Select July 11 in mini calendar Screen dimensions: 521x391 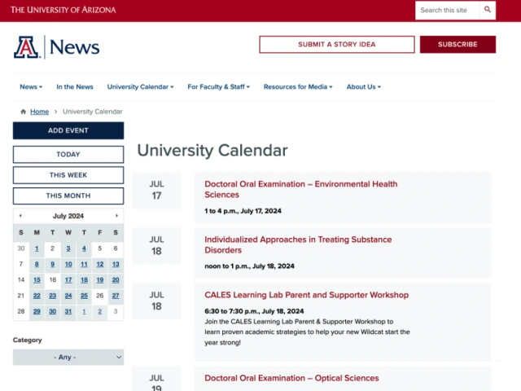point(84,264)
